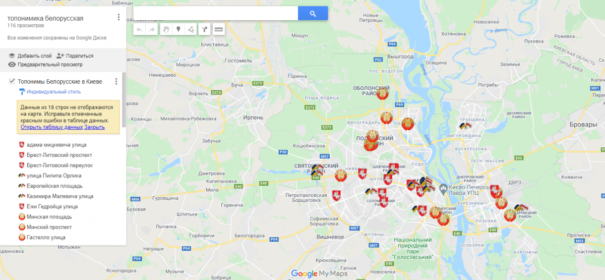Image resolution: width=605 pixels, height=280 pixels.
Task: Click the blue search button
Action: tap(313, 14)
